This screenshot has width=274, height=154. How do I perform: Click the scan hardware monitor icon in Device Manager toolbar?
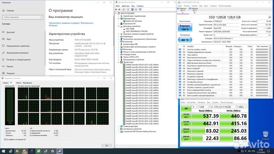coord(140,10)
